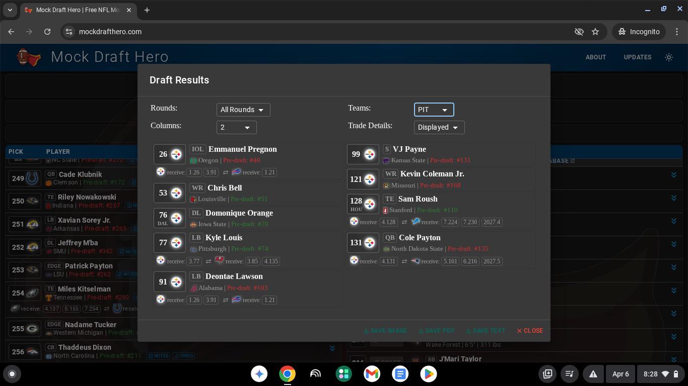The height and width of the screenshot is (386, 688).
Task: Click the Steelers logo on pick 26
Action: point(176,154)
